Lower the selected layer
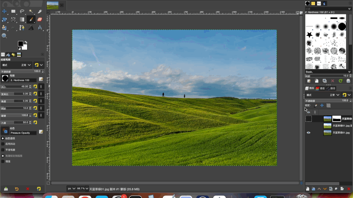Viewport: 353px width, 198px height. (325, 189)
